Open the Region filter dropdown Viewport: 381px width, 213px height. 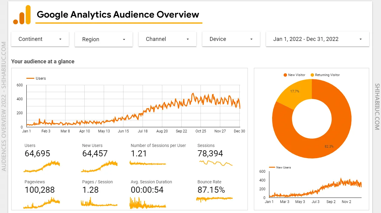[104, 39]
